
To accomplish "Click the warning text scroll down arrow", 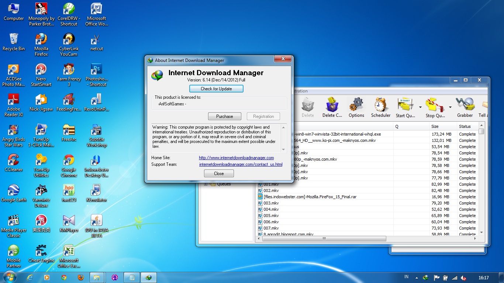I will (x=284, y=150).
